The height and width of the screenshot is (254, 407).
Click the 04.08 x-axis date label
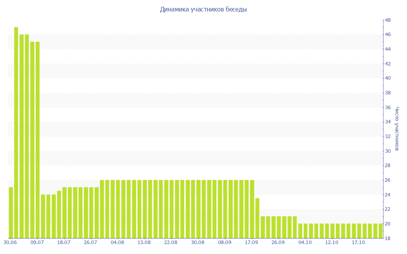pyautogui.click(x=117, y=242)
